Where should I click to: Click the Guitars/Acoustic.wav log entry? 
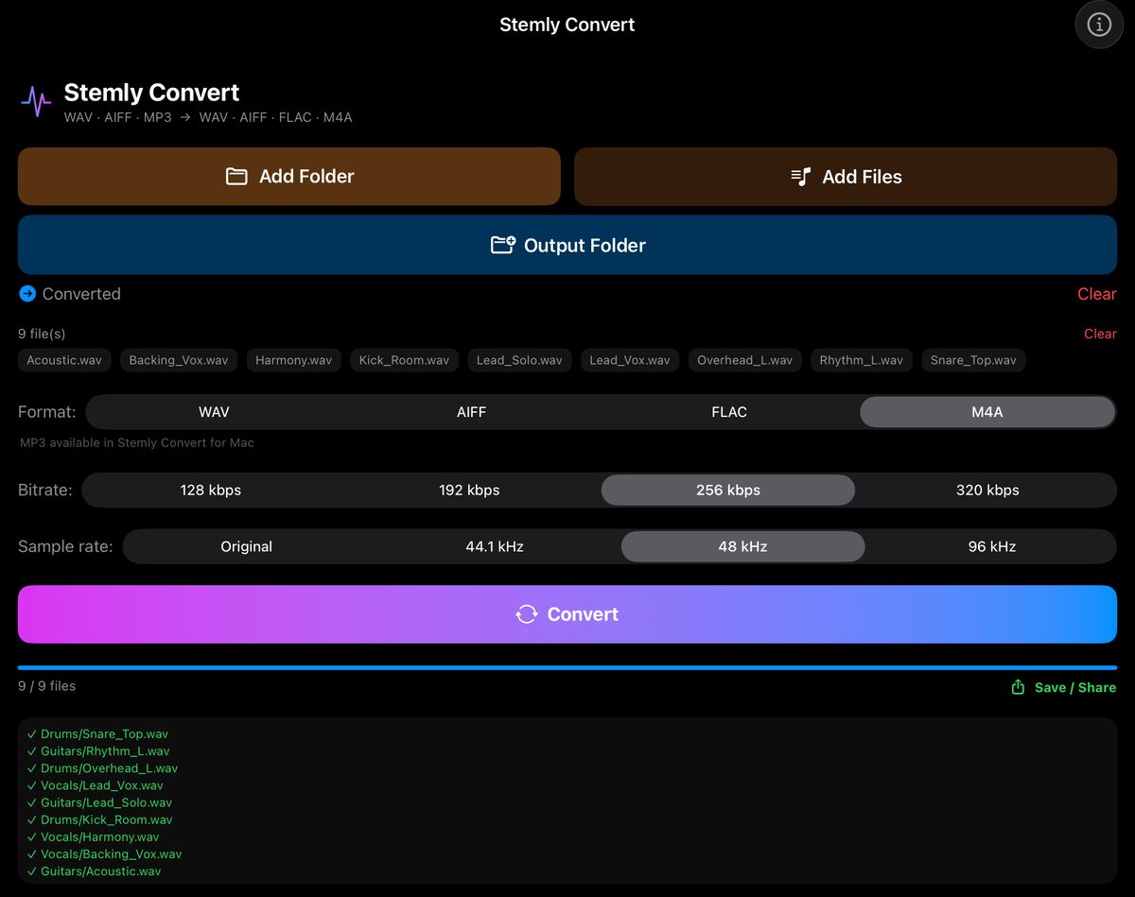tap(94, 871)
